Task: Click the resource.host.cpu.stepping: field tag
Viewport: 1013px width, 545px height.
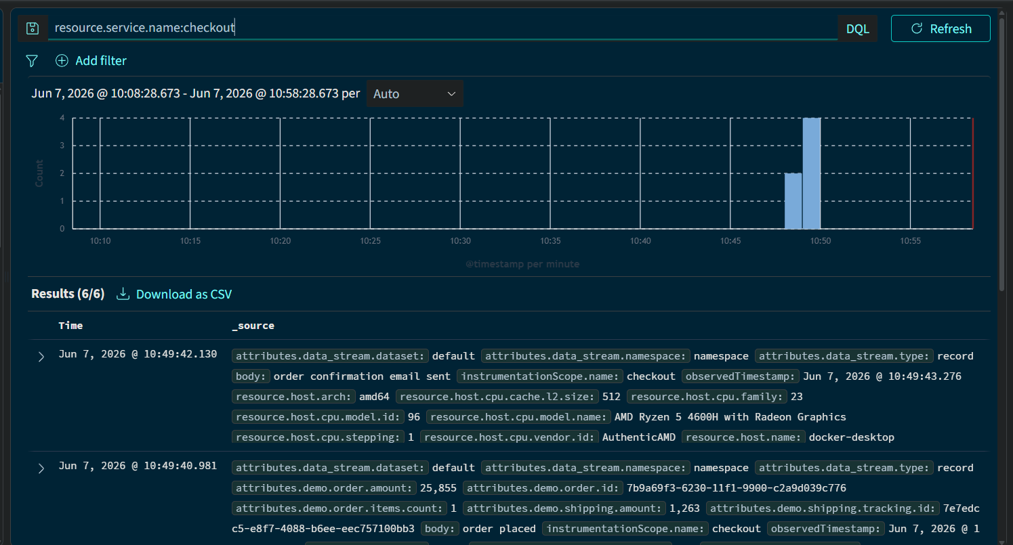Action: click(318, 437)
